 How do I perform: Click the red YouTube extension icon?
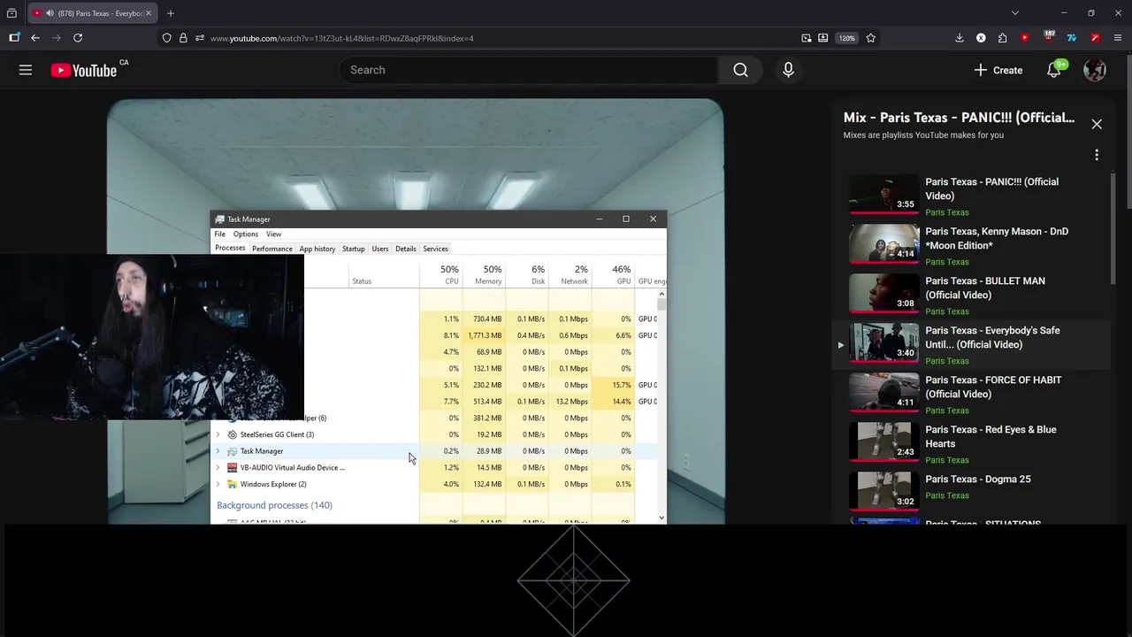[1025, 38]
